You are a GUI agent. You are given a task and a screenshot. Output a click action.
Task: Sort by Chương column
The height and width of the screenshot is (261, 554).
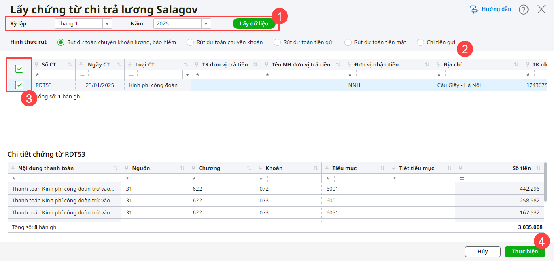click(x=249, y=168)
